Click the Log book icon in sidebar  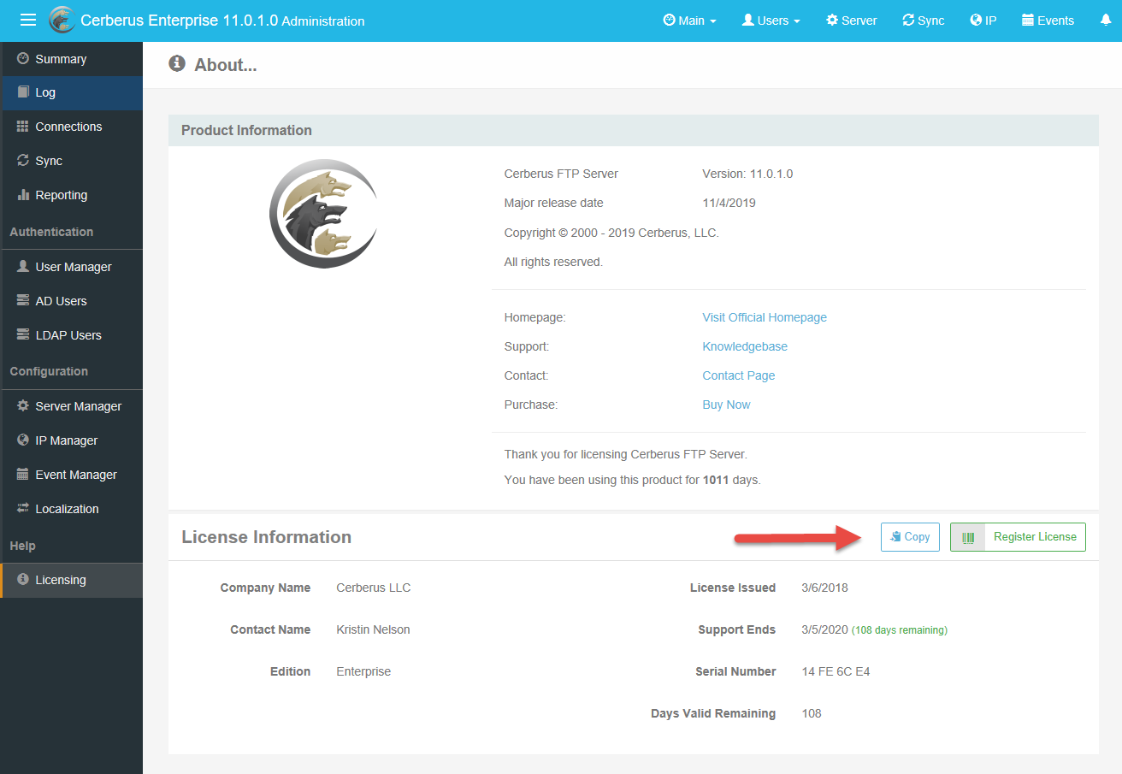coord(23,92)
